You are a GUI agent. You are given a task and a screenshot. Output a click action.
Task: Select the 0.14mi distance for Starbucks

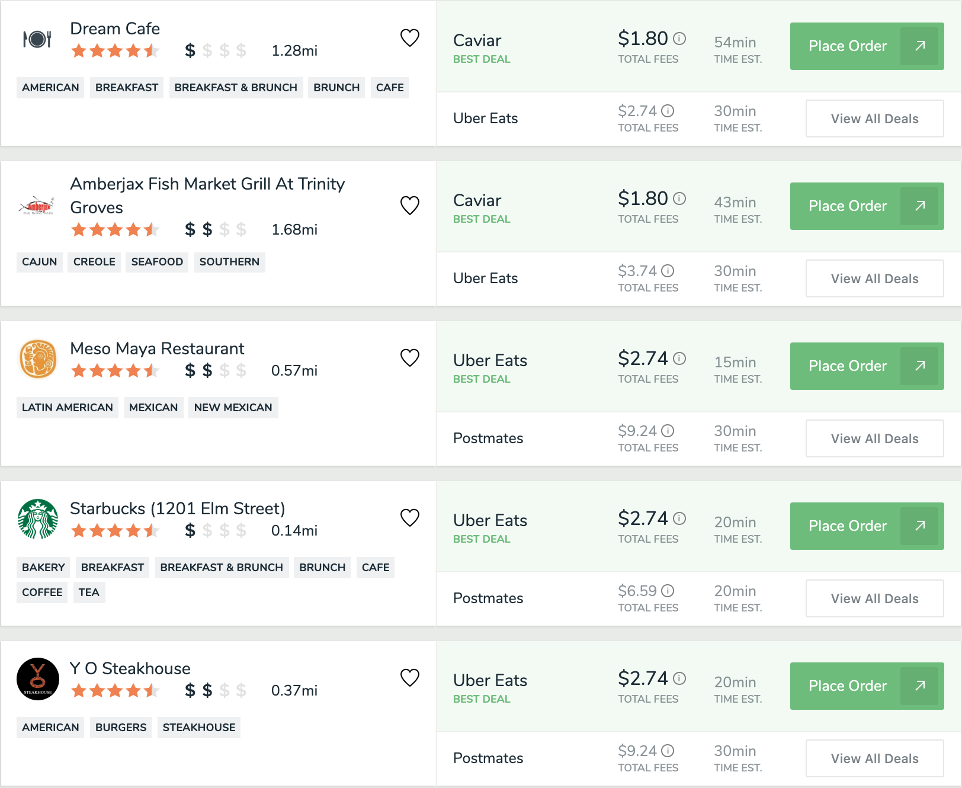click(294, 531)
